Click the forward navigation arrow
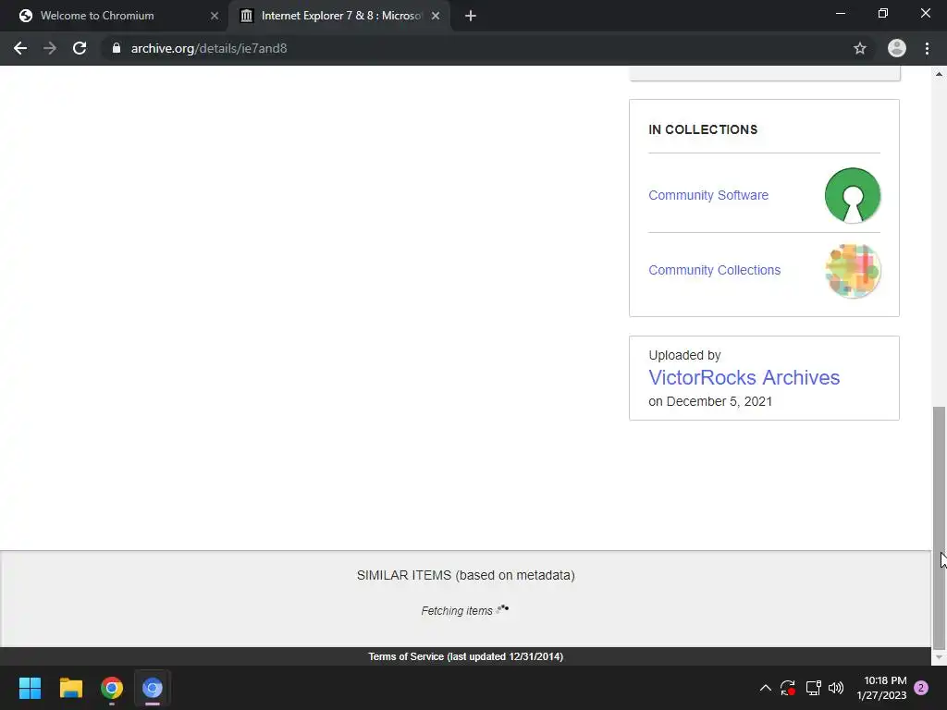947x710 pixels. tap(50, 48)
